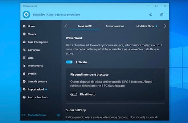Screen dimensions: 188x123
Task: Open the Modalità Show tab
Action: pos(145,26)
